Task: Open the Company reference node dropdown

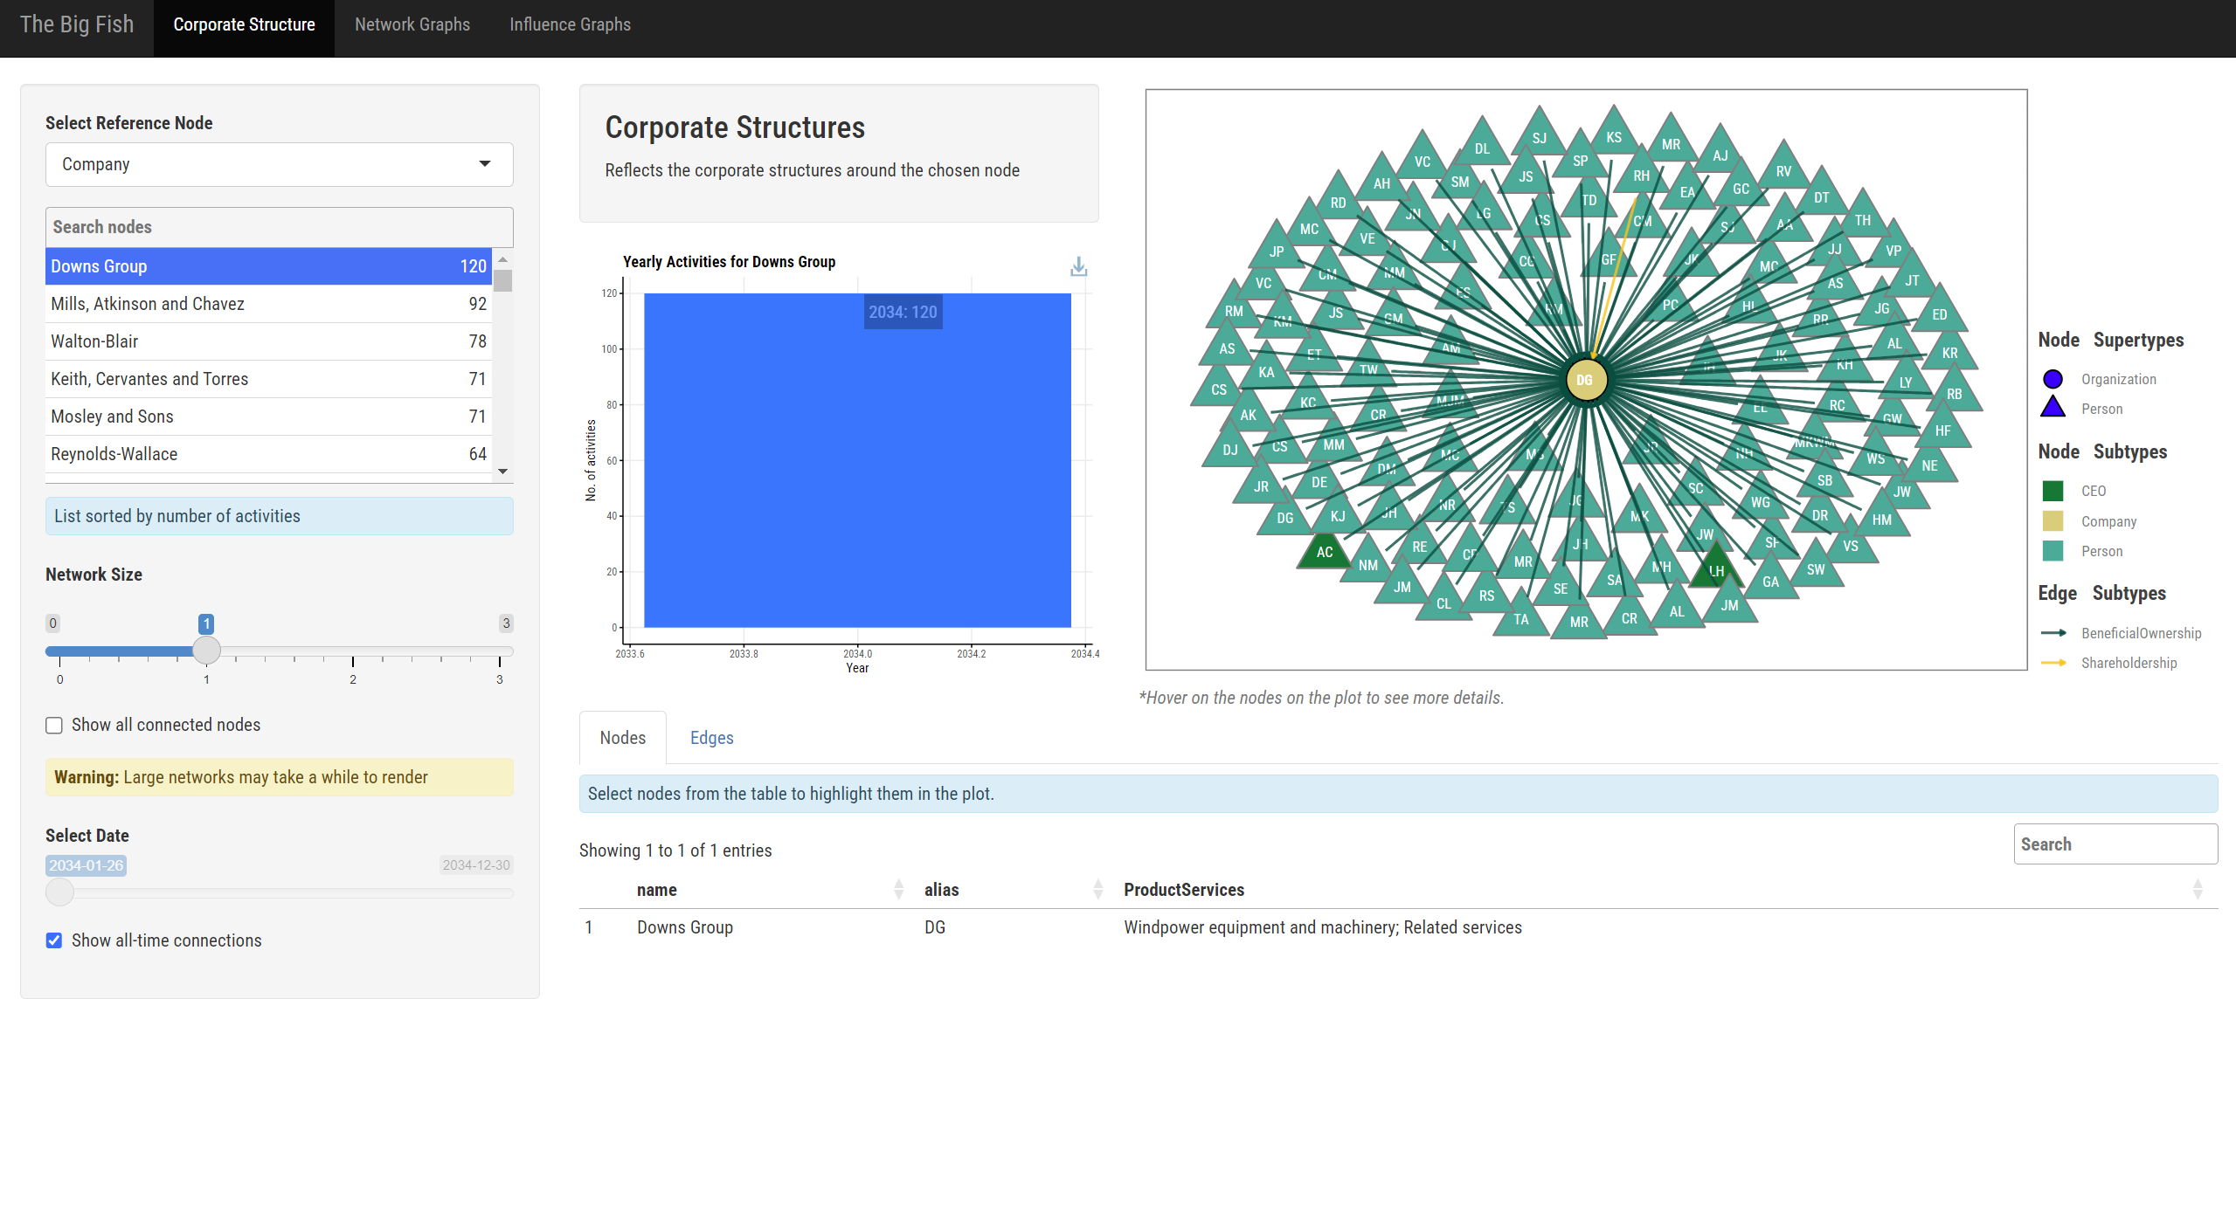Action: [x=279, y=164]
